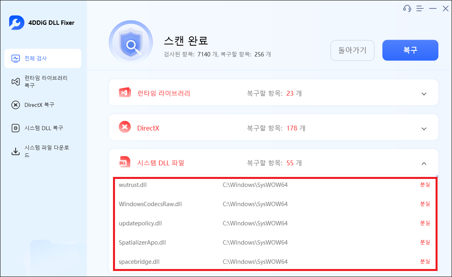Viewport: 452px width, 277px height.
Task: Open 런타임 라이브러리 복구 in sidebar
Action: pyautogui.click(x=42, y=82)
